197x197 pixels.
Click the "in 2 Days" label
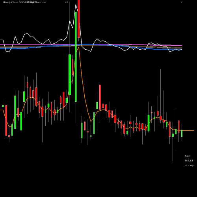pos(190,165)
